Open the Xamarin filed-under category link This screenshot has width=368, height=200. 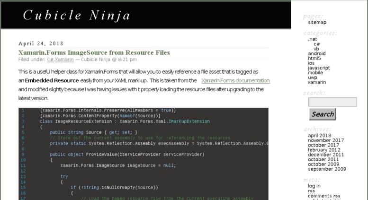point(64,60)
